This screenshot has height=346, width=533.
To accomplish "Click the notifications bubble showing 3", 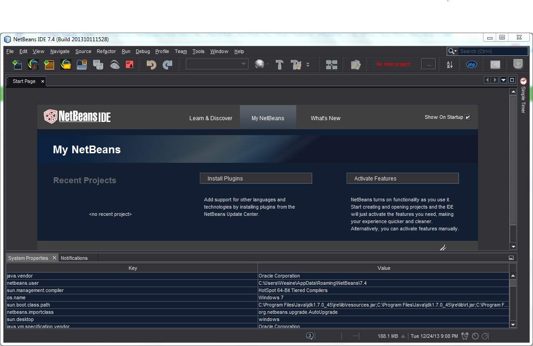I will pos(310,336).
